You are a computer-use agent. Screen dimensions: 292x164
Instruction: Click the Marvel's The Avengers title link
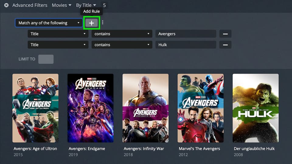coord(199,149)
